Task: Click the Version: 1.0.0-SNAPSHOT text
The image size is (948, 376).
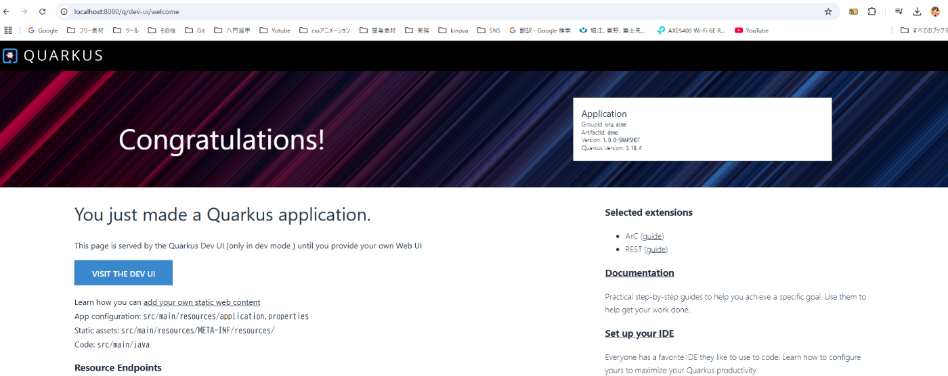Action: [x=610, y=140]
